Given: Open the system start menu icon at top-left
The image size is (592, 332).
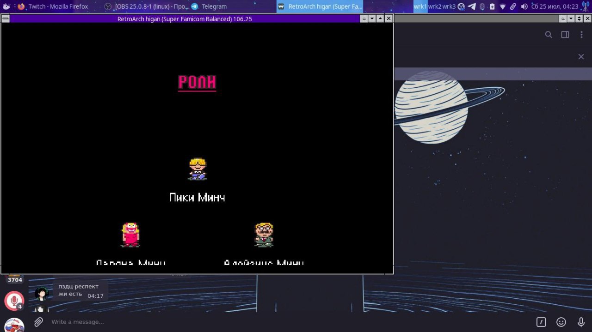Looking at the screenshot, I should click(x=6, y=6).
